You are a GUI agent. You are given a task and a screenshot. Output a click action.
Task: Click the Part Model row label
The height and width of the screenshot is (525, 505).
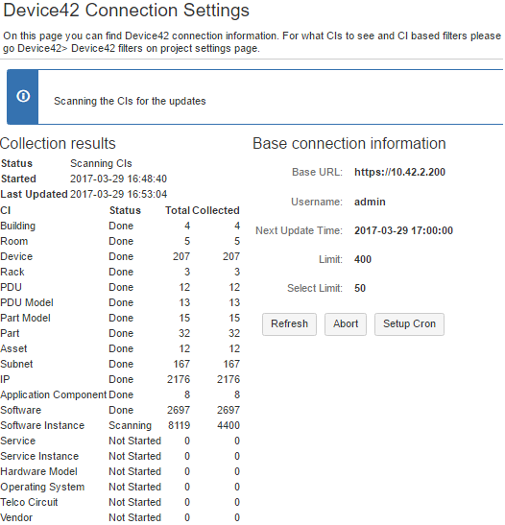coord(26,318)
